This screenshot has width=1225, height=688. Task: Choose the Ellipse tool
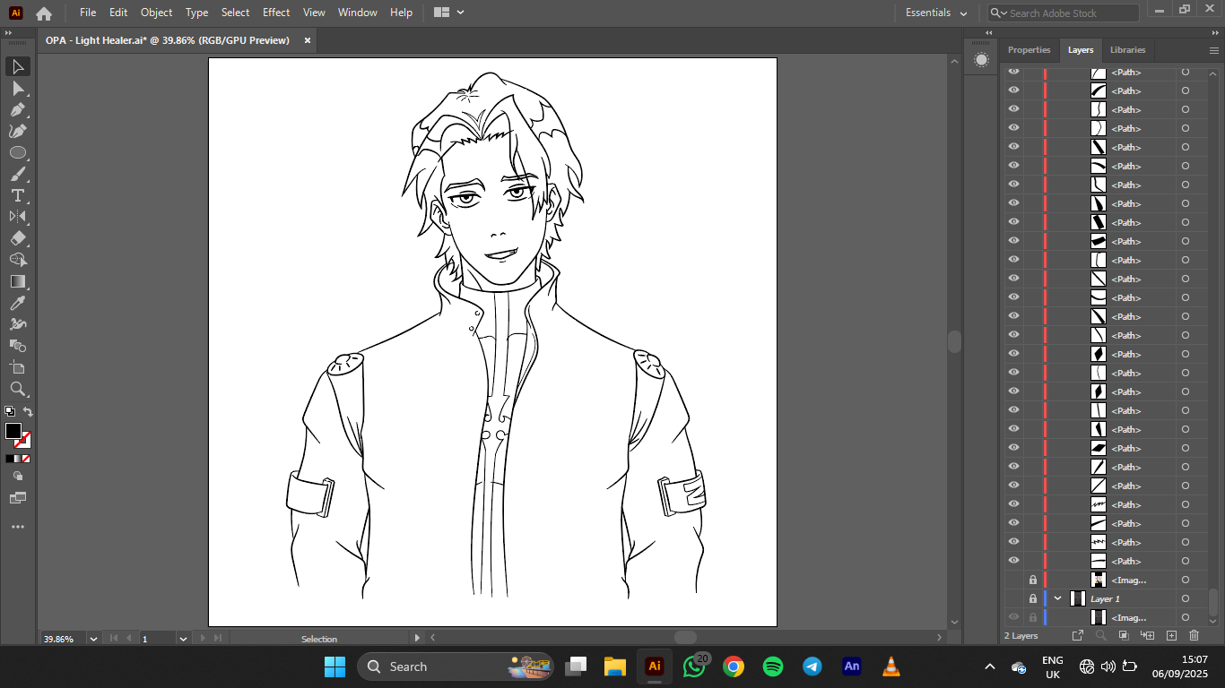pyautogui.click(x=17, y=153)
